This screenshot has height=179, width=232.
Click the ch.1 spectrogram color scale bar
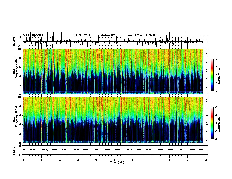coord(212,75)
